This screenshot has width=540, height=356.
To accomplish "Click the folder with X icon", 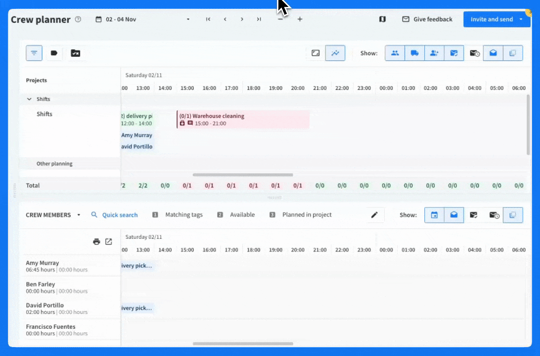I will point(76,53).
